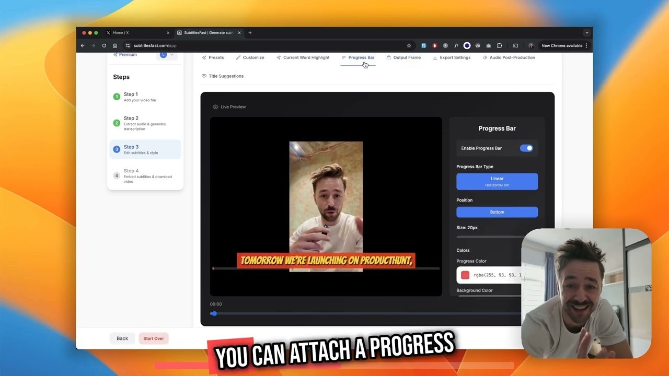Screen dimensions: 669x376
Task: Click the Live Preview eye icon
Action: click(x=215, y=107)
